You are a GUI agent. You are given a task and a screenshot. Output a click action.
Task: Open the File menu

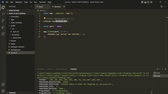point(7,2)
